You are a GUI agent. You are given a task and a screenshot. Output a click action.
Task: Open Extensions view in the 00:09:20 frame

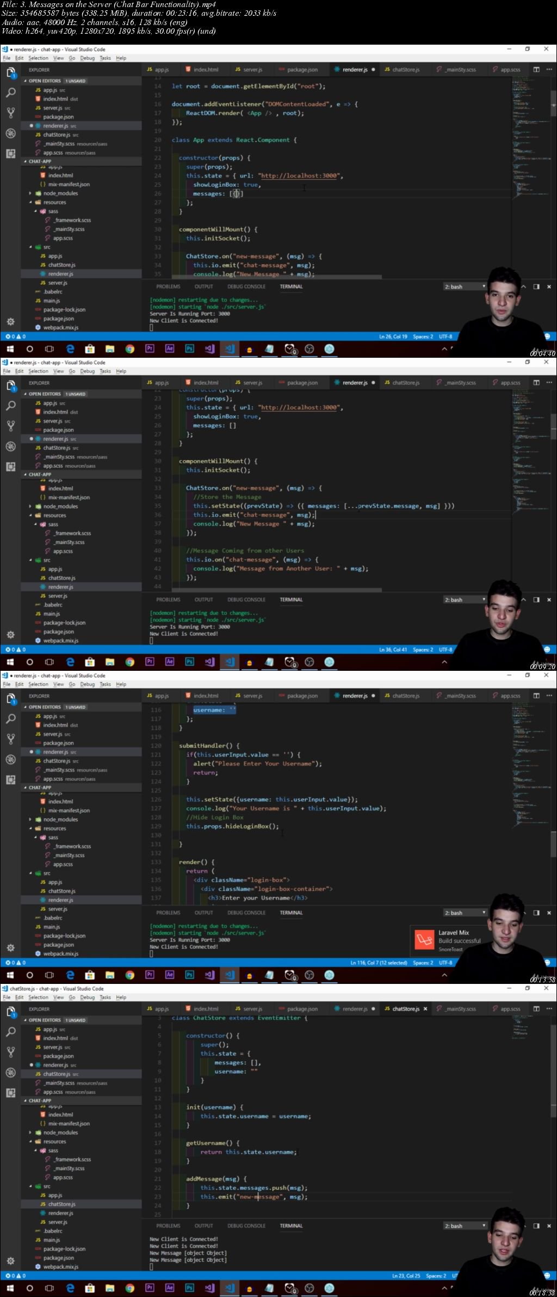10,467
